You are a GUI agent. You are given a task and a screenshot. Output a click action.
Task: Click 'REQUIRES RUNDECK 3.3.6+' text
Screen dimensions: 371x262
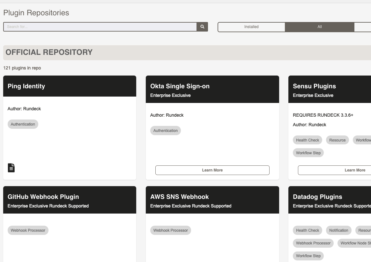tap(323, 115)
